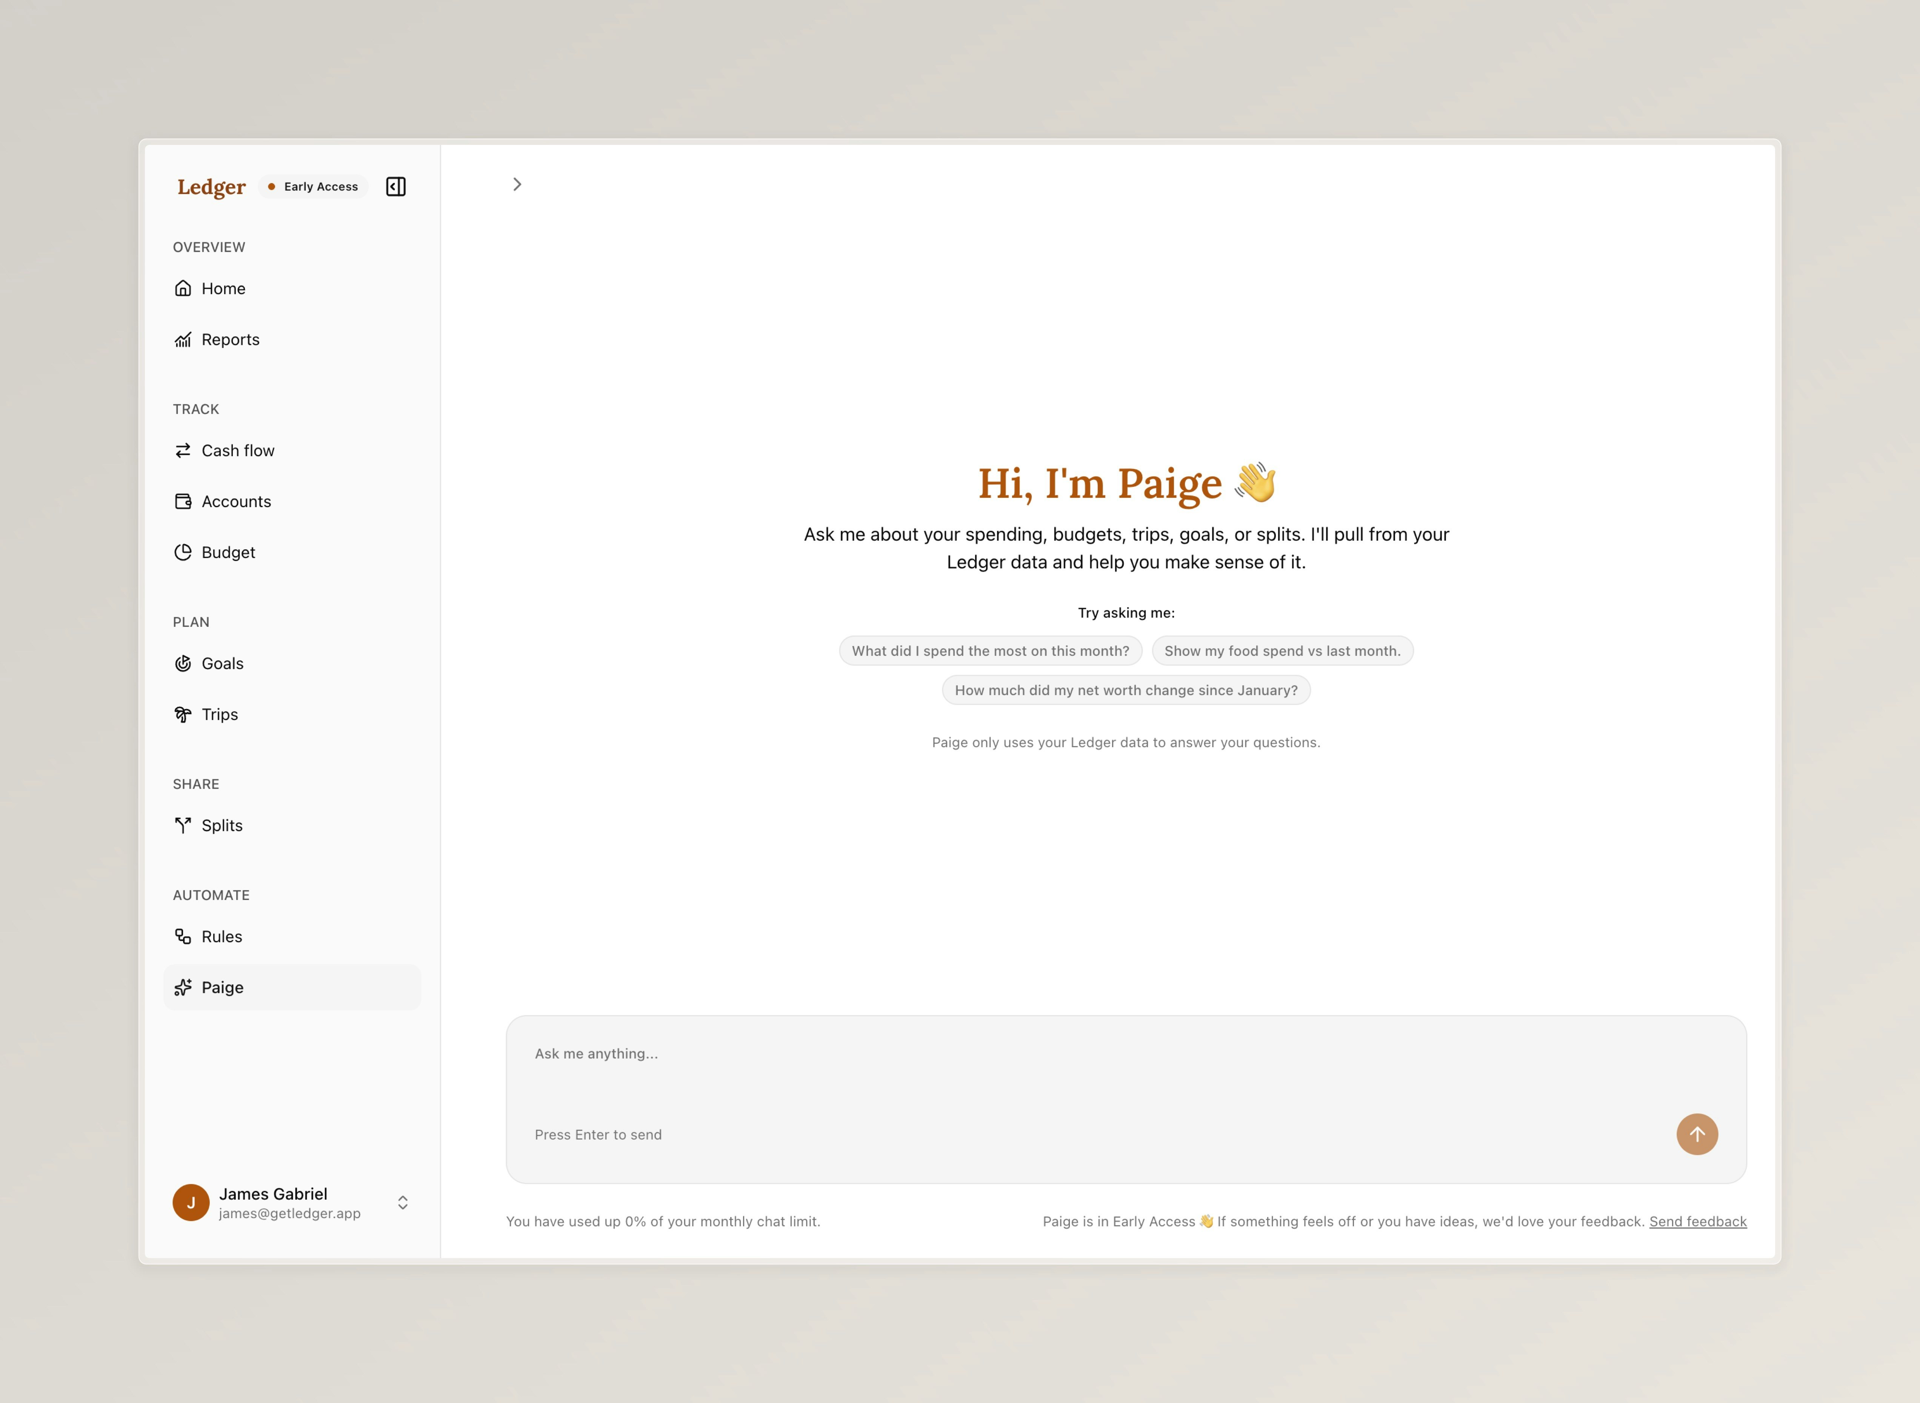Pick 'Show my food spend vs last month' chip
1920x1403 pixels.
click(1282, 651)
